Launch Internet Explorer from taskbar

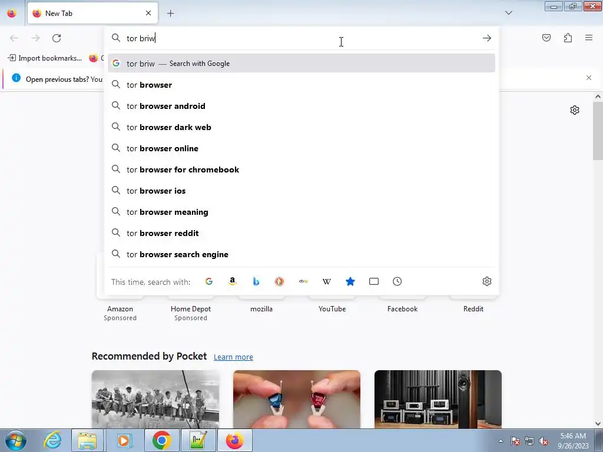click(52, 440)
